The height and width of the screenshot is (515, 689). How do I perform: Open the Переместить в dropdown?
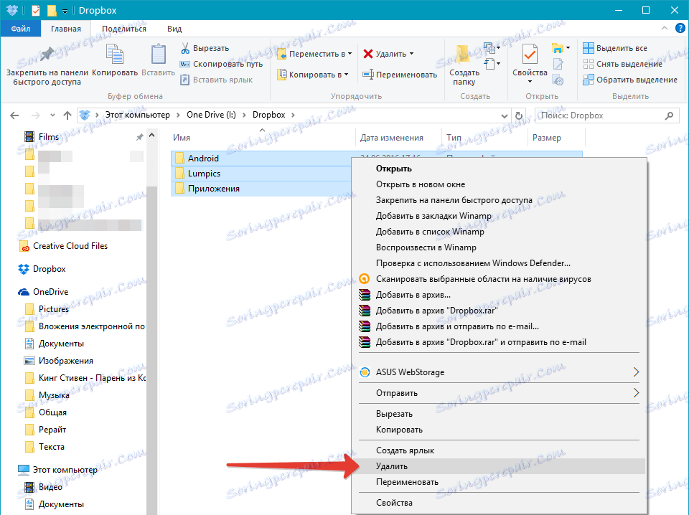[x=314, y=54]
